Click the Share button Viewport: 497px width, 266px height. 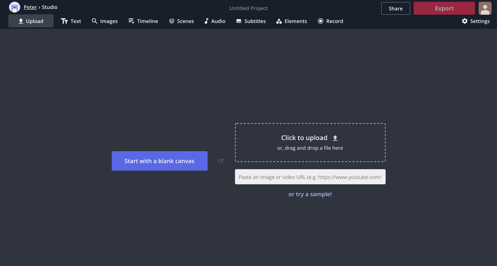click(x=395, y=8)
